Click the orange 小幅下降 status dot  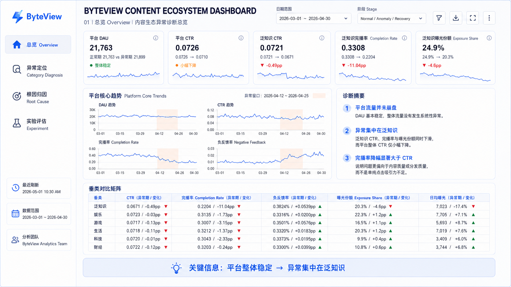pos(177,65)
